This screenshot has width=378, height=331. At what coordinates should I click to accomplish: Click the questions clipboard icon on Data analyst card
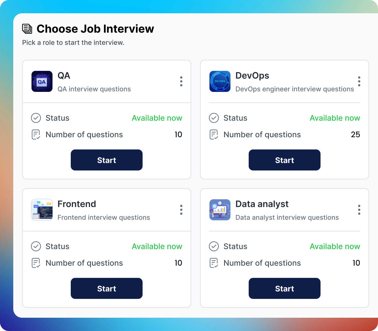tap(214, 263)
